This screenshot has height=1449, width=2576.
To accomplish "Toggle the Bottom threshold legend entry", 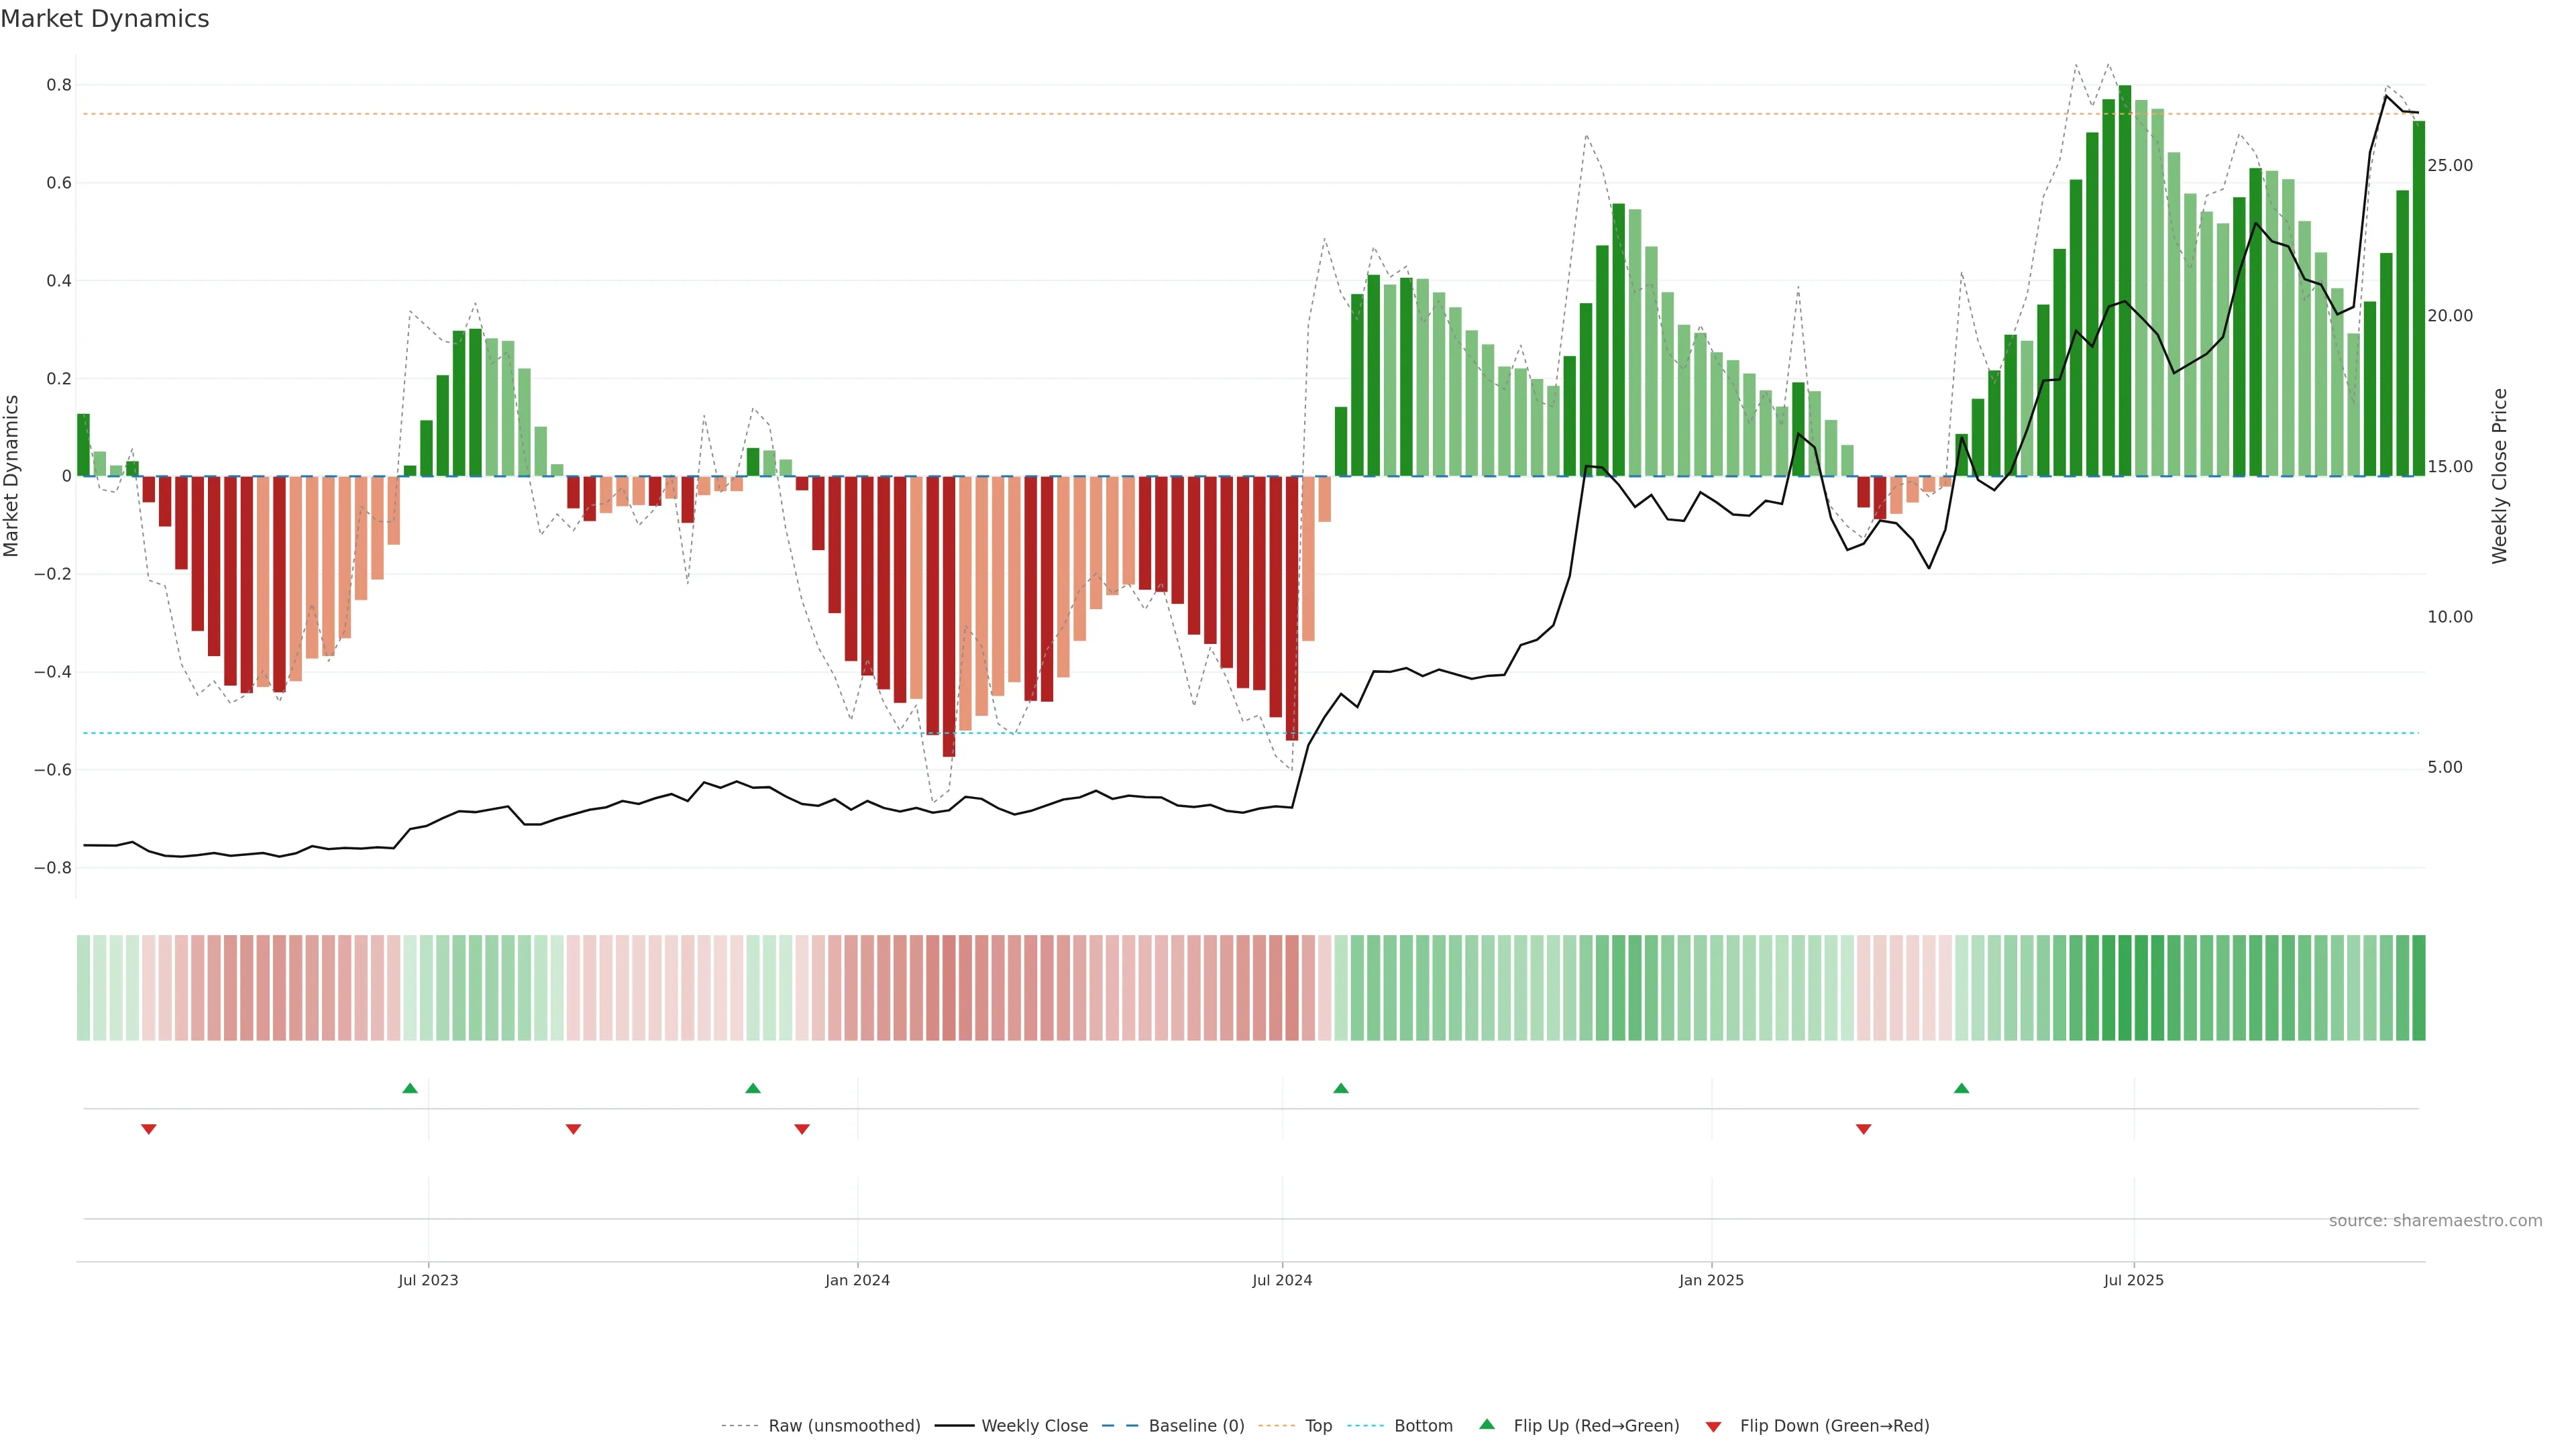I will point(1423,1425).
